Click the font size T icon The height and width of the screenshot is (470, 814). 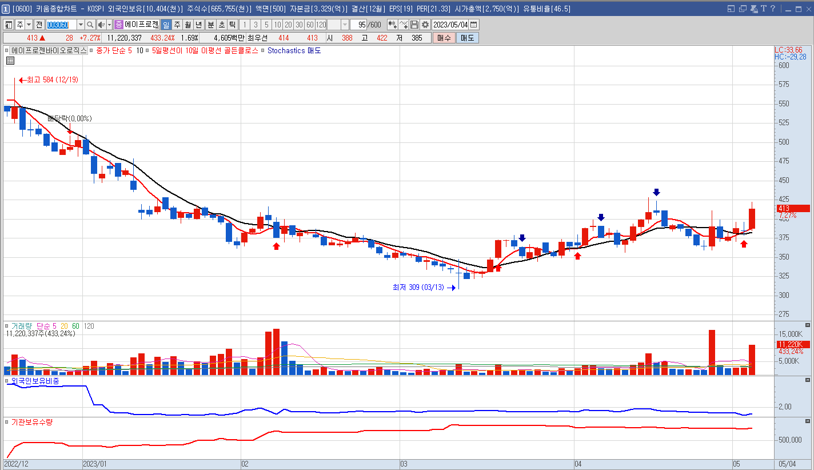tap(764, 9)
